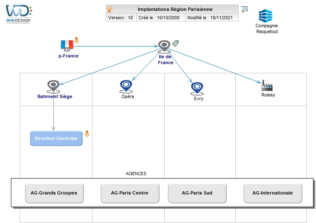The width and height of the screenshot is (316, 223).
Task: Expand the orange arrow next to p-France
Action: (76, 40)
